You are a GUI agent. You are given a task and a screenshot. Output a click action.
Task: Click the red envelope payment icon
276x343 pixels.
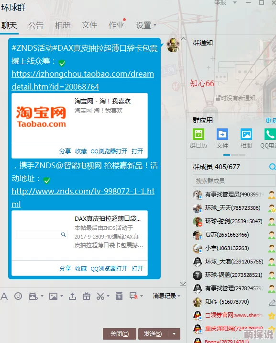119,296
